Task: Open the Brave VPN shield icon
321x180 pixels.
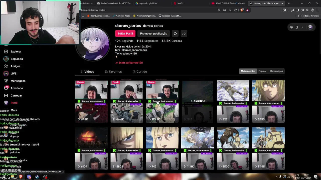Action: [x=312, y=10]
